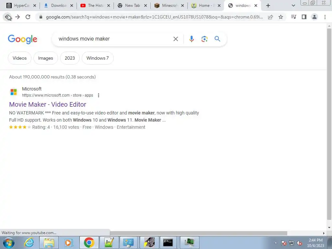This screenshot has height=249, width=332.
Task: Open Windows Media Player from taskbar
Action: [69, 243]
